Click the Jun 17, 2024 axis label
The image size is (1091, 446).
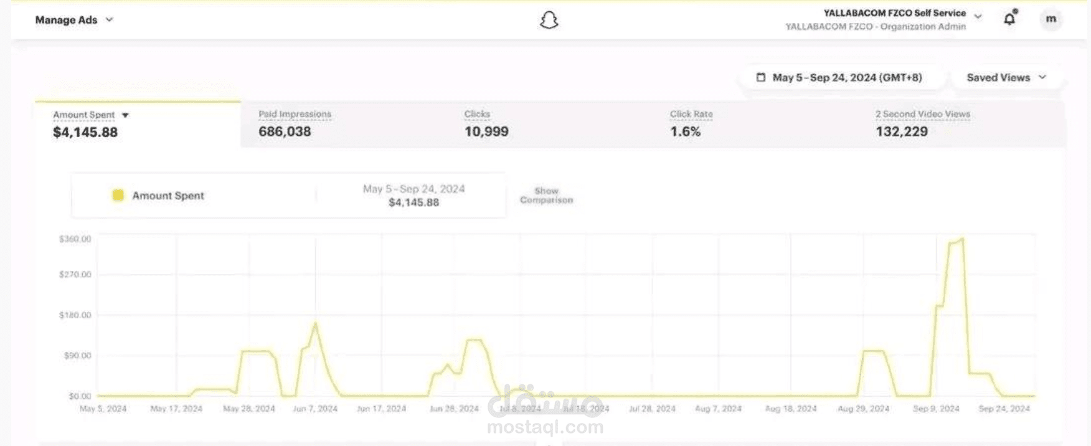click(381, 409)
